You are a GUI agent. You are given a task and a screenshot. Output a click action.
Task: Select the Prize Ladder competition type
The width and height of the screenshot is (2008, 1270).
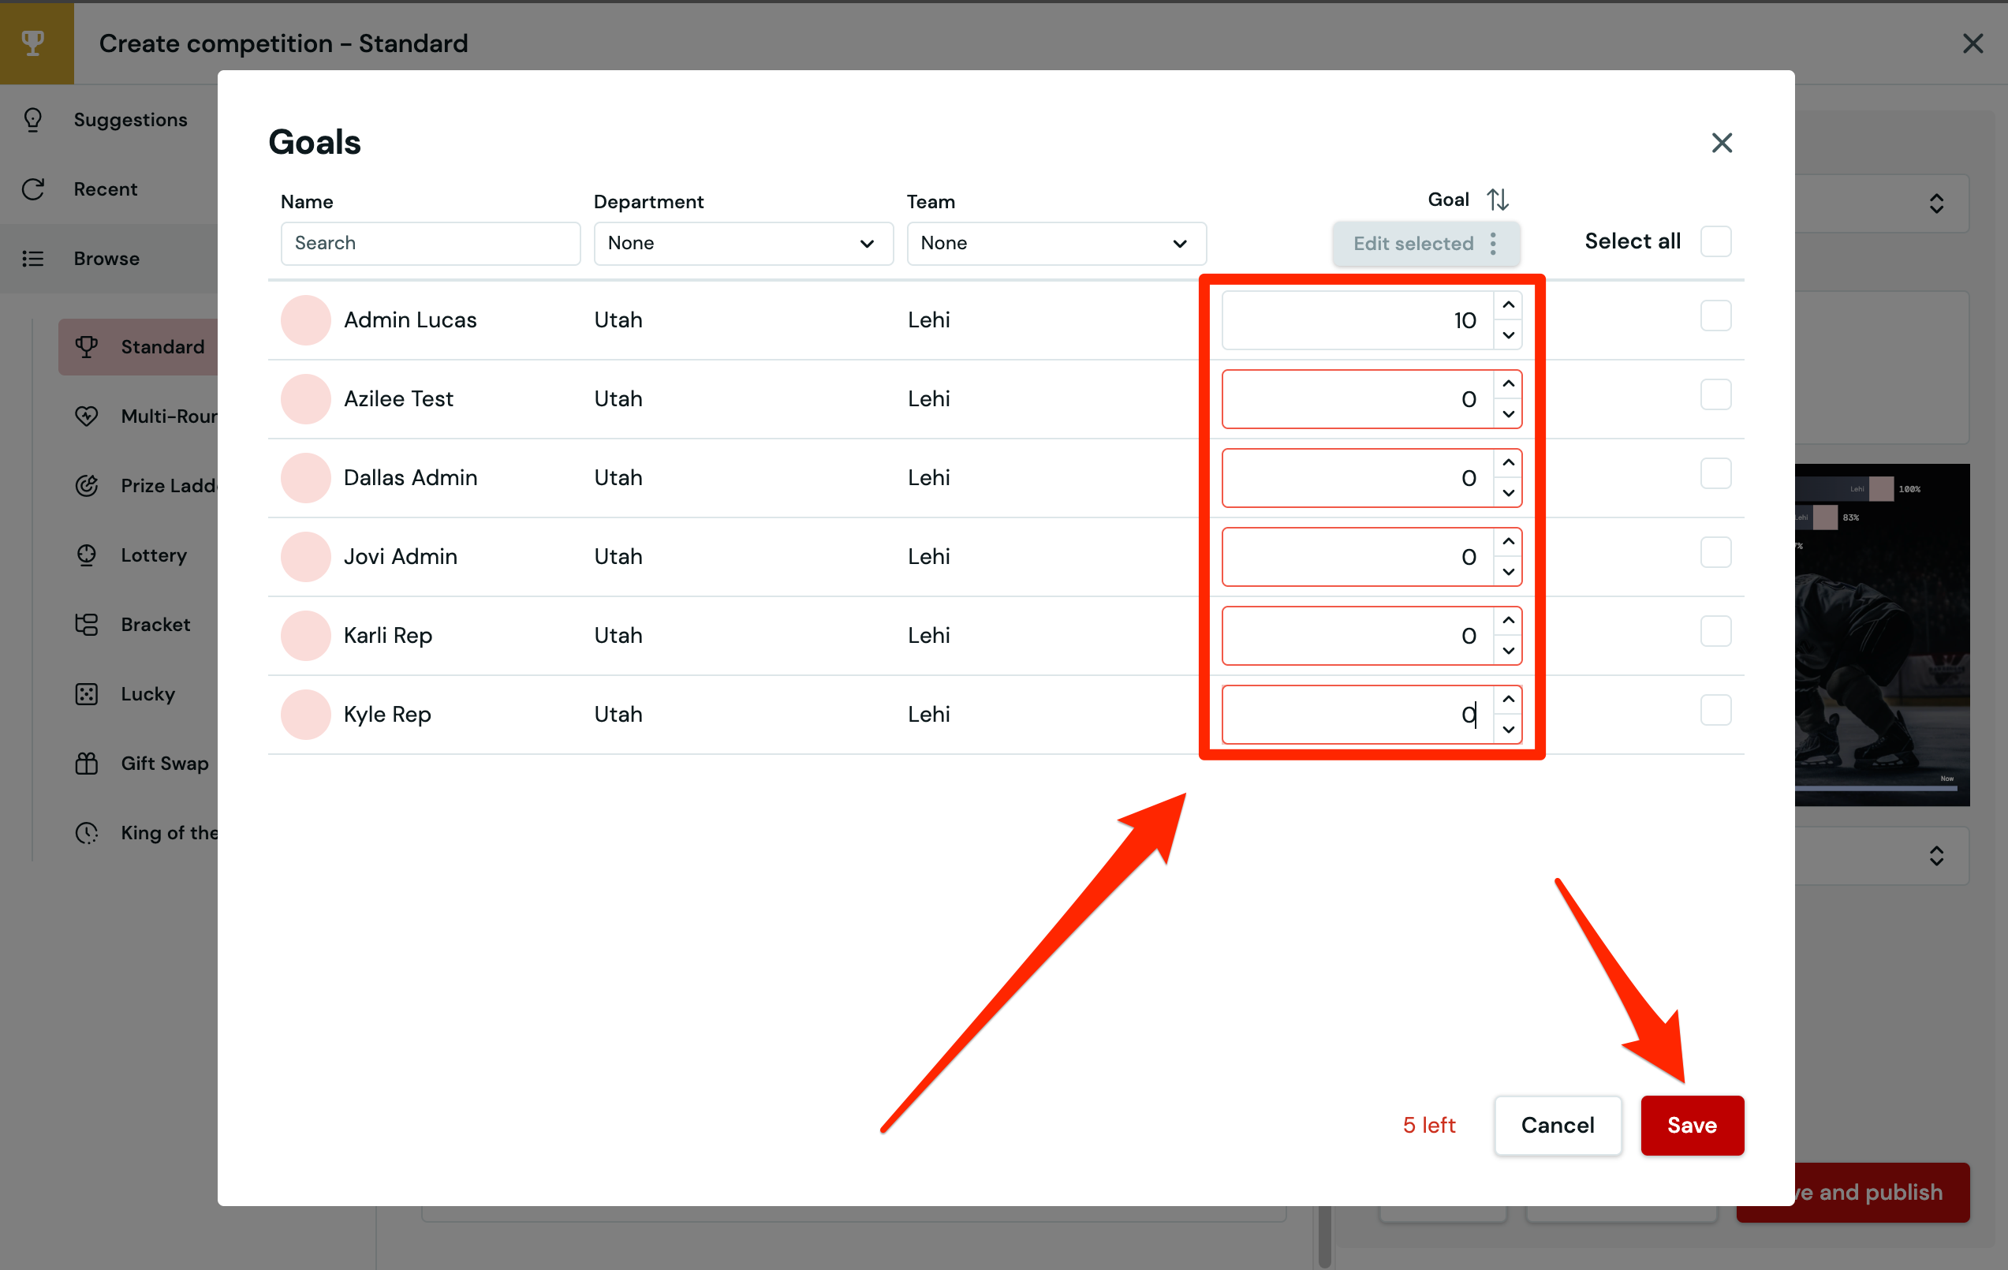pos(87,485)
